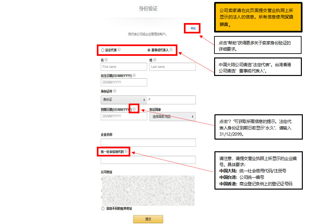Open the help tooltip for 姓 field
This screenshot has height=224, width=322.
click(x=155, y=60)
